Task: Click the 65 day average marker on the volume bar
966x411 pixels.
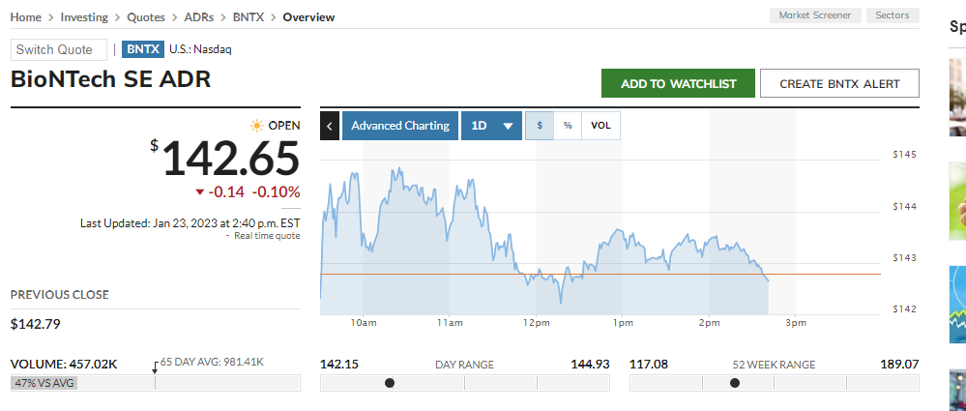Action: click(155, 368)
